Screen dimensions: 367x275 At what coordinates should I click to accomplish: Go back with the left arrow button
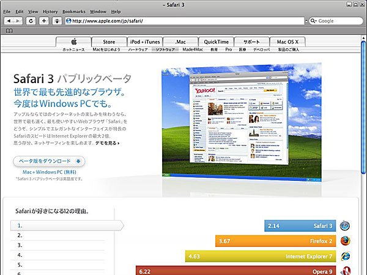[9, 21]
